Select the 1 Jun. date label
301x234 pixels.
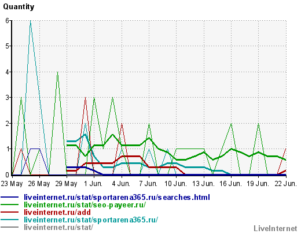click(93, 184)
